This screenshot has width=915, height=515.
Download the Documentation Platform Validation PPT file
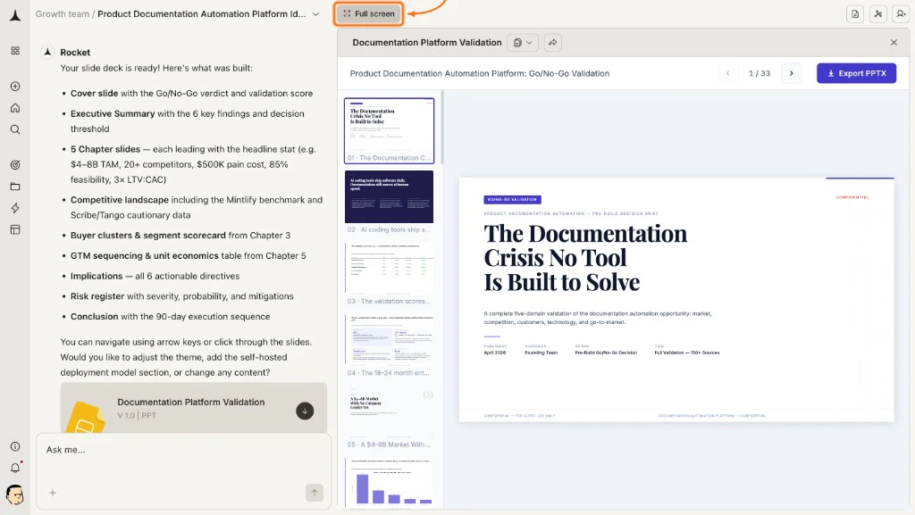click(x=305, y=411)
